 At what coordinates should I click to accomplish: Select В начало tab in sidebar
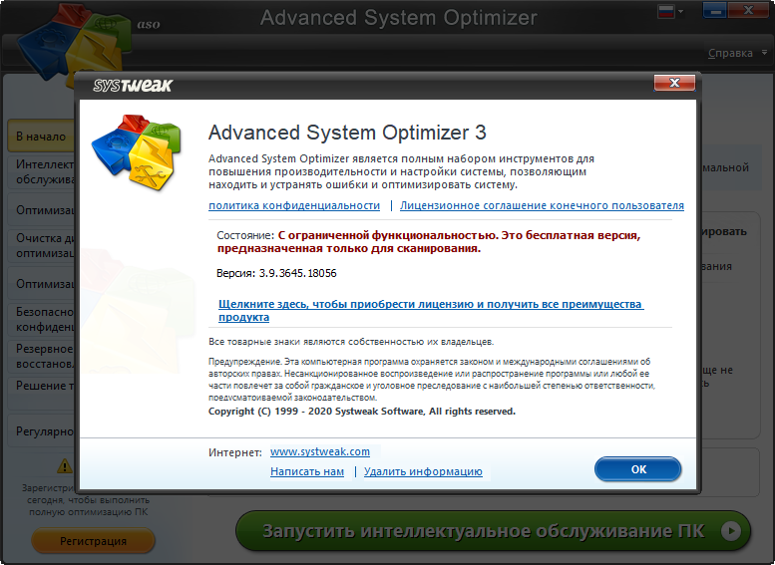tap(41, 136)
